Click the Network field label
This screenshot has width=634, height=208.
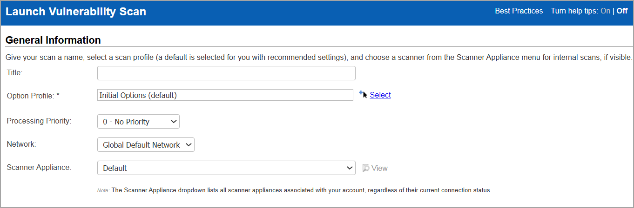pos(21,144)
